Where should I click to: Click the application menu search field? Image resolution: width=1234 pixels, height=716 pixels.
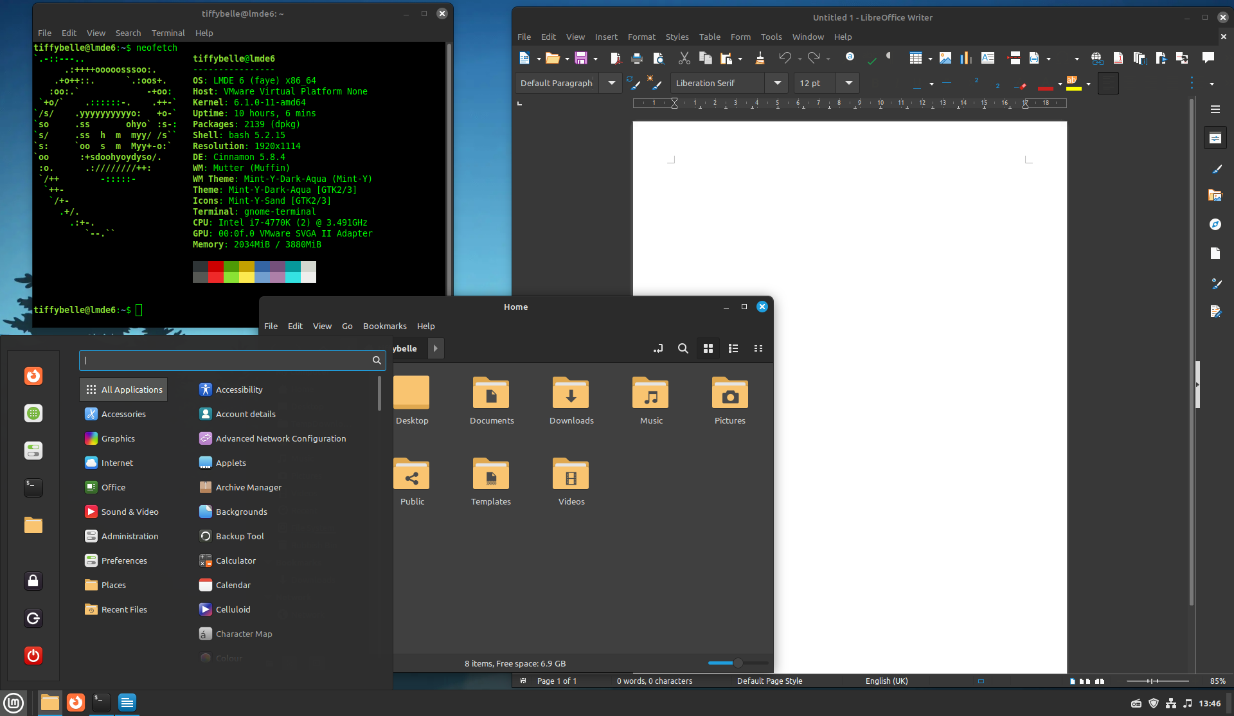[x=232, y=360]
